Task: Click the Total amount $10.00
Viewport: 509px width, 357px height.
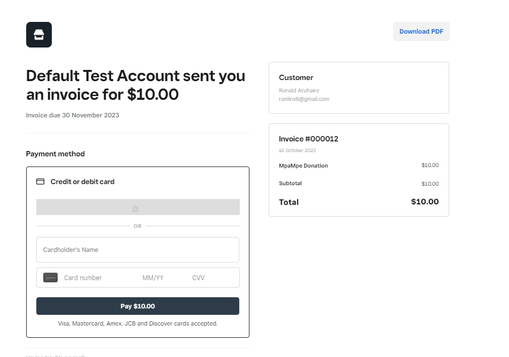Action: pyautogui.click(x=425, y=202)
